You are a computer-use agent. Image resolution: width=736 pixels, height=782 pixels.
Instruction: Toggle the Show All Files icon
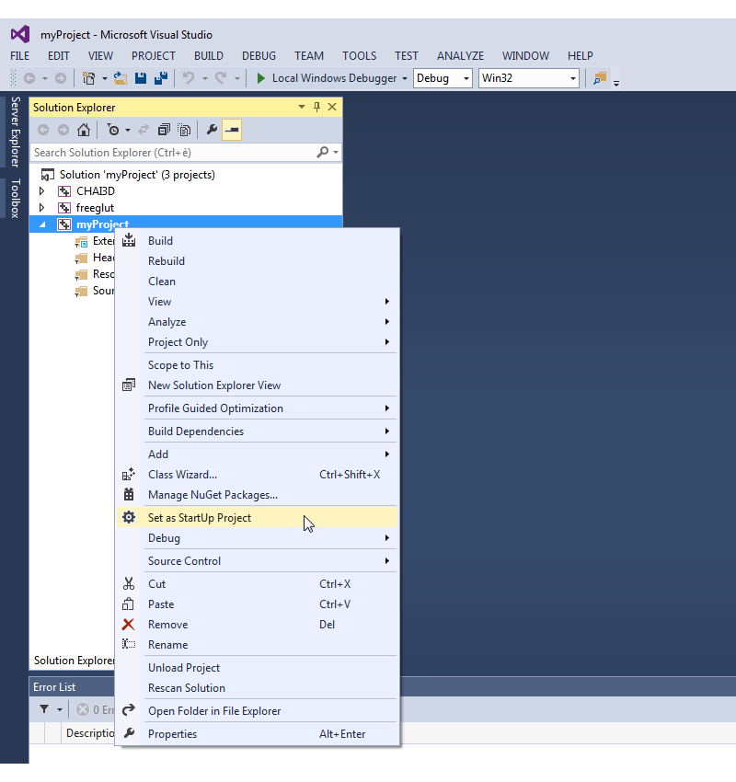click(184, 130)
